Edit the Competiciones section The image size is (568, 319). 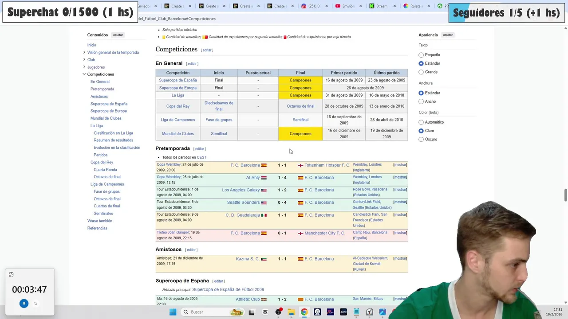click(207, 50)
